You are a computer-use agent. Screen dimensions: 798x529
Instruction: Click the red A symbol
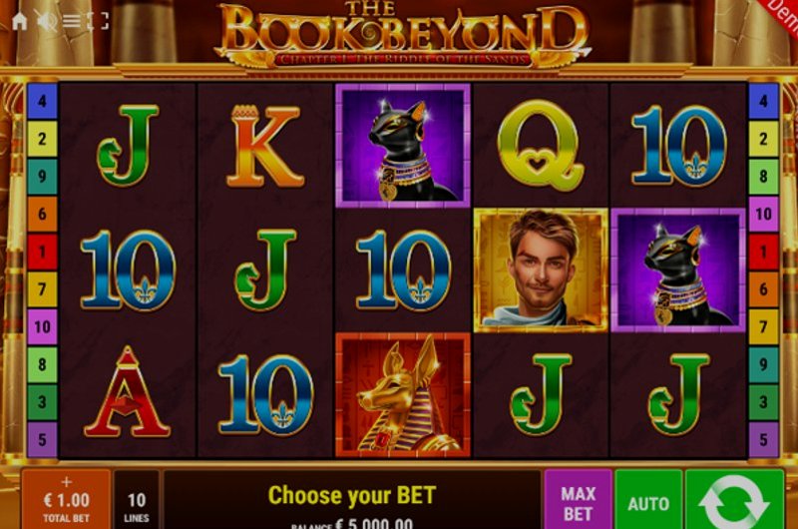(128, 392)
